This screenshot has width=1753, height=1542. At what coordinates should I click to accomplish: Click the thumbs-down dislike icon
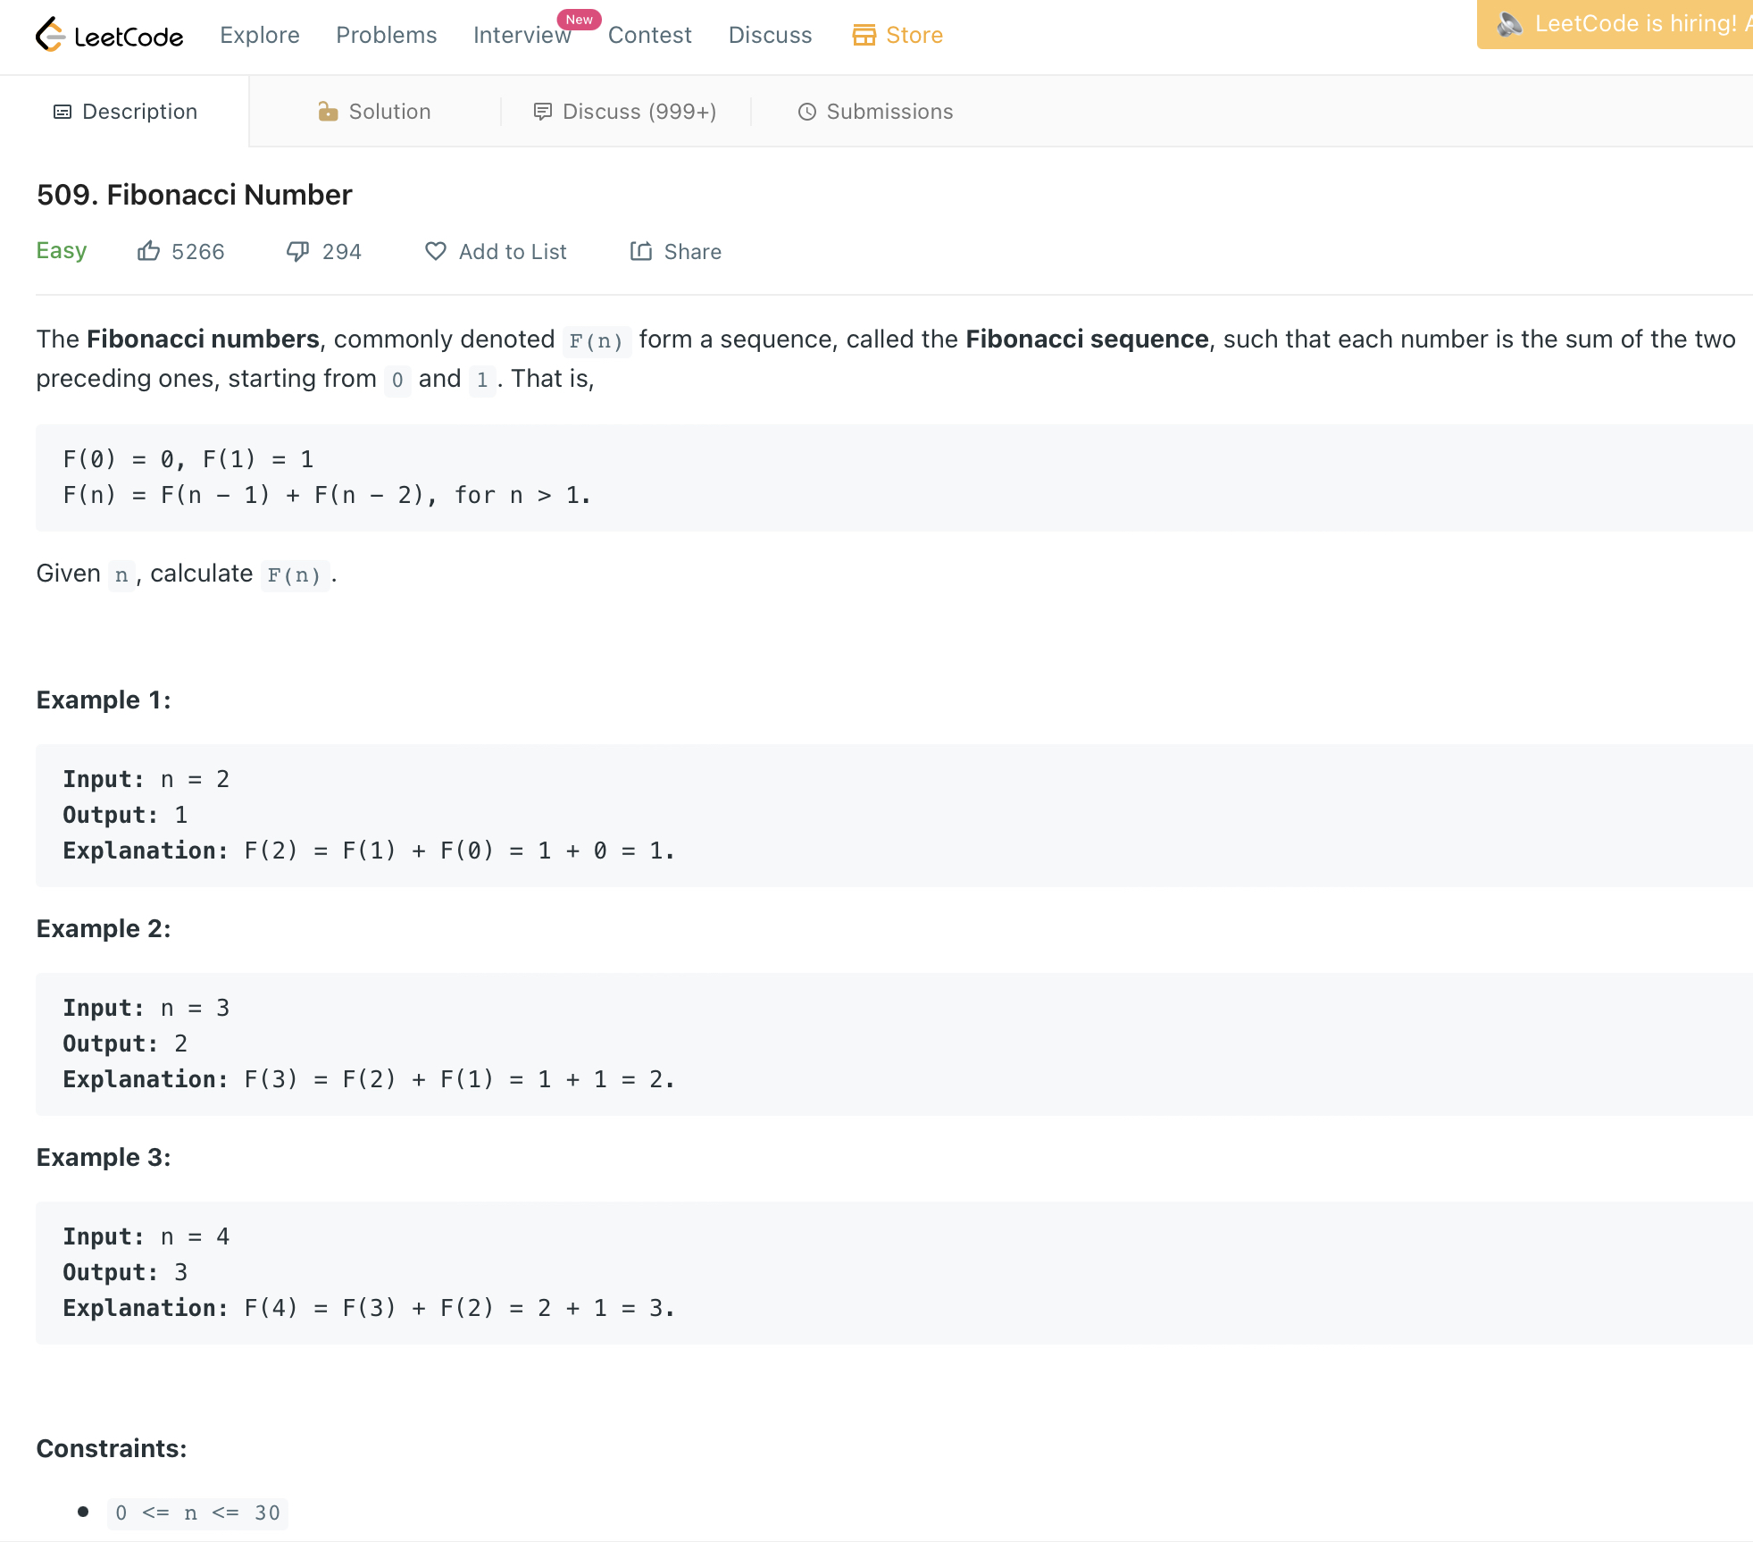tap(297, 251)
